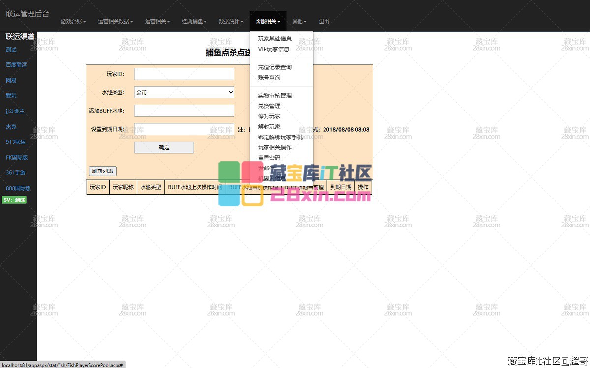Viewport: 590px width, 368px height.
Task: Open 绑定解绑玩家手机 menu entry
Action: [x=281, y=137]
